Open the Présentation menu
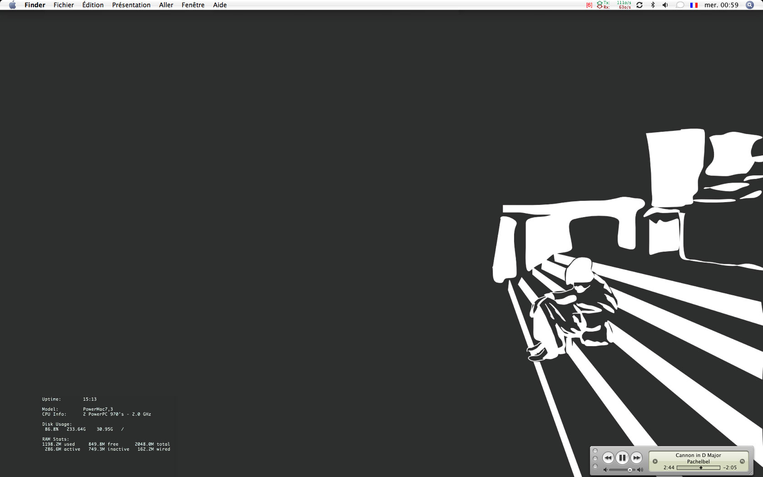The width and height of the screenshot is (763, 477). pyautogui.click(x=131, y=5)
